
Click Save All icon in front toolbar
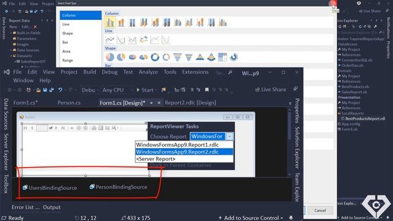coord(52,90)
